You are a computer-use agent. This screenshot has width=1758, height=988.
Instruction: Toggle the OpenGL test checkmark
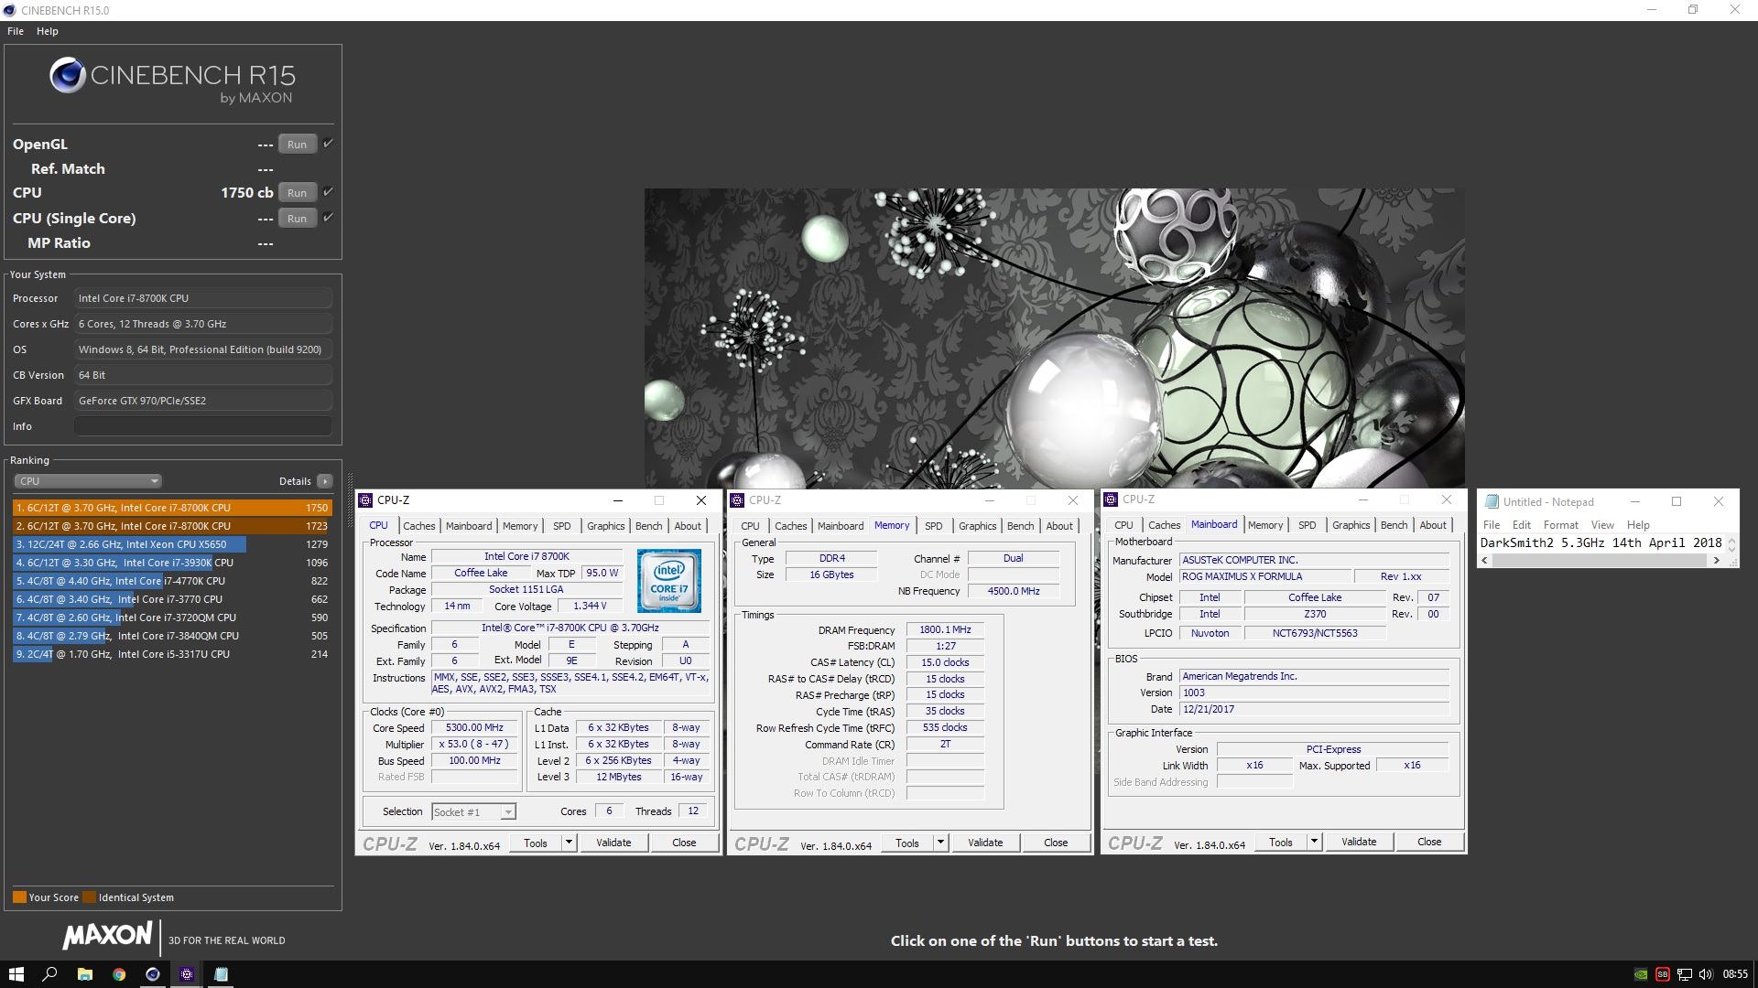tap(328, 144)
